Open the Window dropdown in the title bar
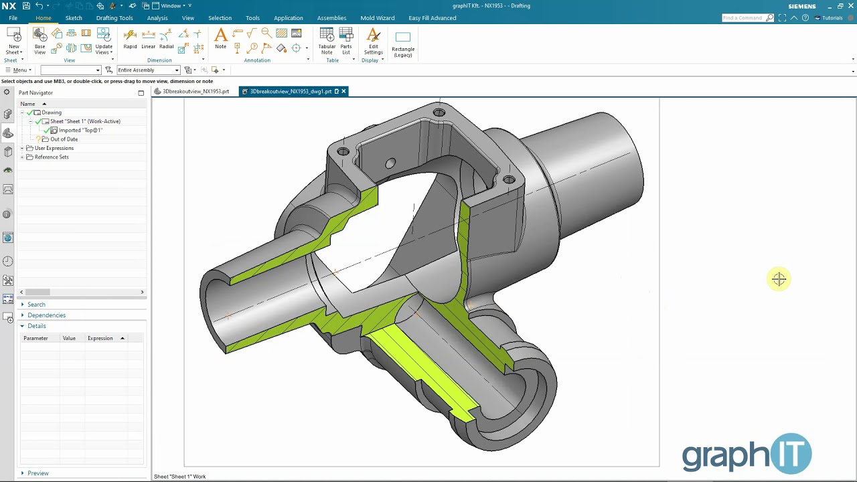857x482 pixels. (x=171, y=6)
